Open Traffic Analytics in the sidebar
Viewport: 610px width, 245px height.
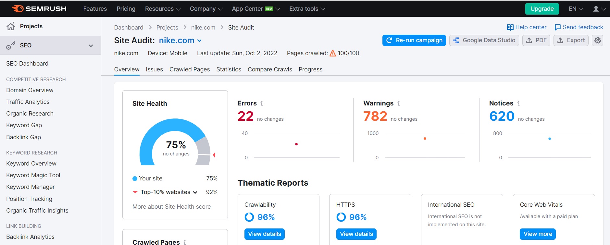pyautogui.click(x=28, y=102)
